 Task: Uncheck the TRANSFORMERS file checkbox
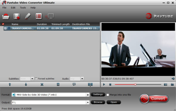pos(5,28)
